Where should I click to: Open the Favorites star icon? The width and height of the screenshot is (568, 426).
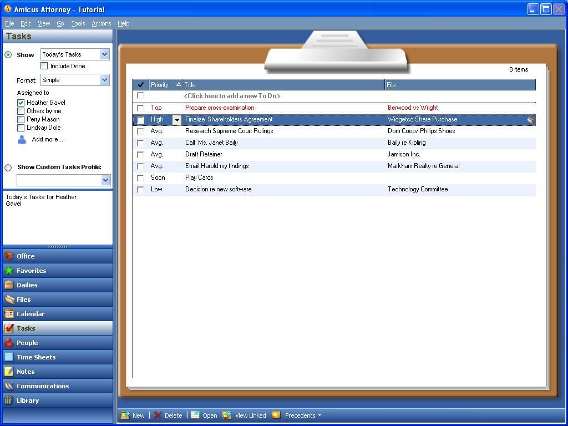[9, 271]
